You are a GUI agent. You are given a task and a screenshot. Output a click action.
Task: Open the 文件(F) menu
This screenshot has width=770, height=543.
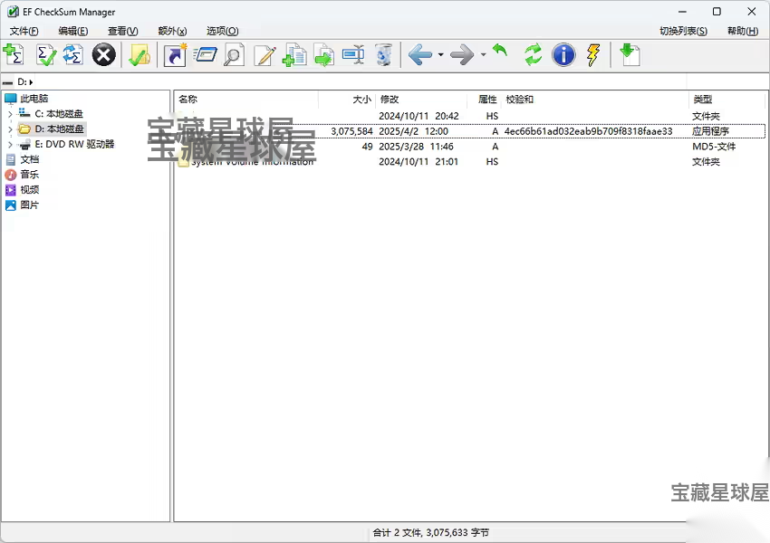(24, 31)
